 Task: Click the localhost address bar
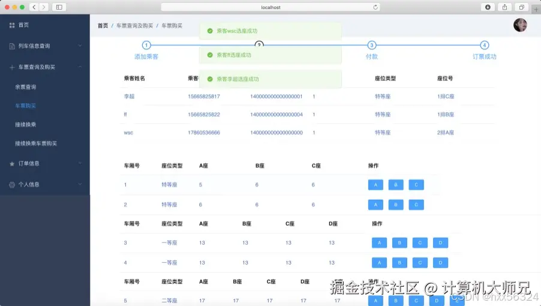click(270, 7)
